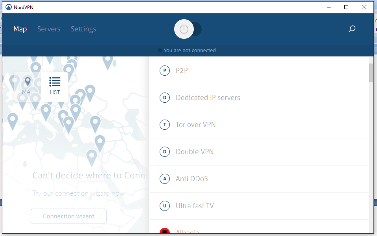The image size is (377, 236).
Task: Select Tor over VPN entry
Action: (259, 125)
